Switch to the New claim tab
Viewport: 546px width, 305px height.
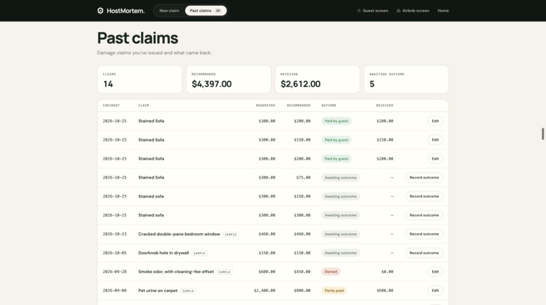[169, 11]
